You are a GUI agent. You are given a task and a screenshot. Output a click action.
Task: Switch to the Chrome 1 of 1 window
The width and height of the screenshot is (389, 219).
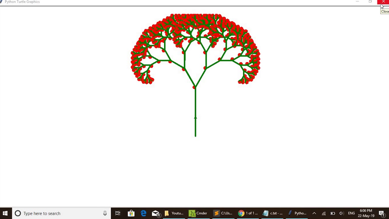coord(248,213)
